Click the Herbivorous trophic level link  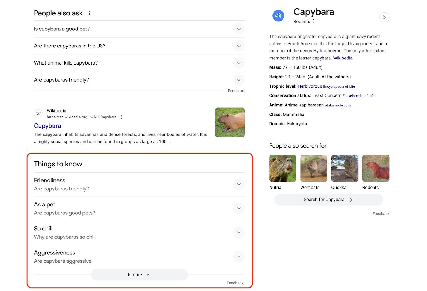click(x=310, y=86)
